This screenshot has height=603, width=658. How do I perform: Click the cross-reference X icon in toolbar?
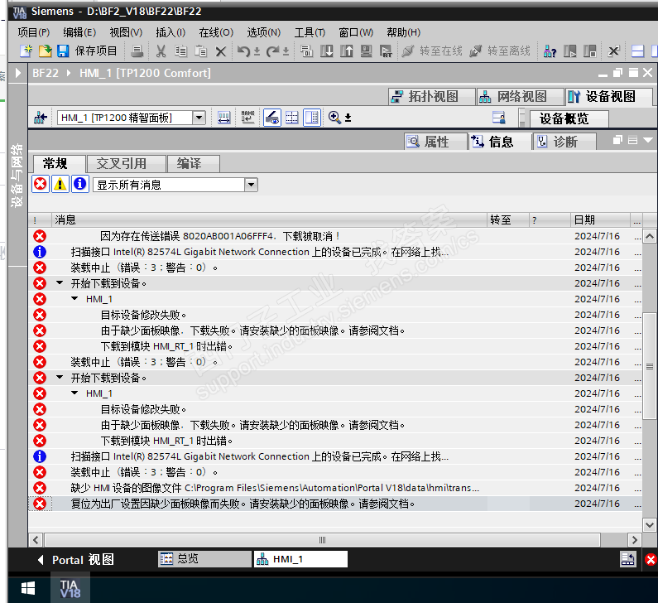point(613,51)
